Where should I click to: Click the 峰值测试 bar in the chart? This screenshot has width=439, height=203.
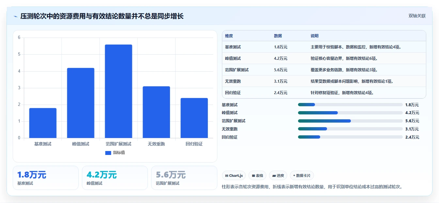(81, 103)
